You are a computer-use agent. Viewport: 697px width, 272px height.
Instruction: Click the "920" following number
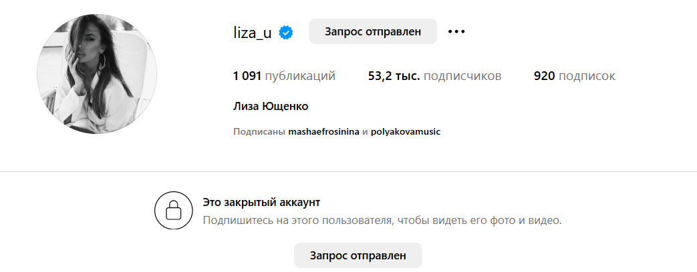545,76
